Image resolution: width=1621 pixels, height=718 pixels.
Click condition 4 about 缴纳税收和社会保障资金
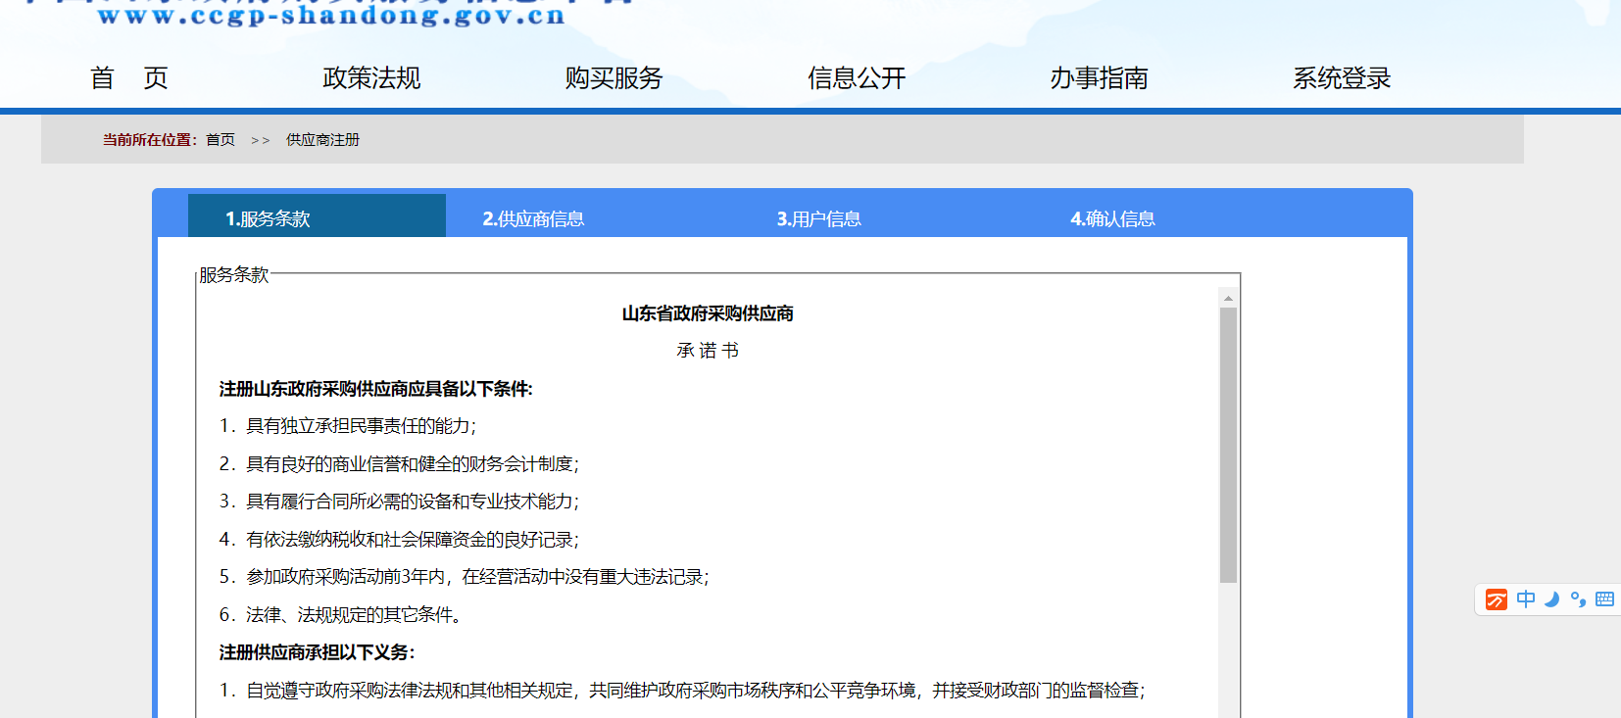[x=399, y=540]
